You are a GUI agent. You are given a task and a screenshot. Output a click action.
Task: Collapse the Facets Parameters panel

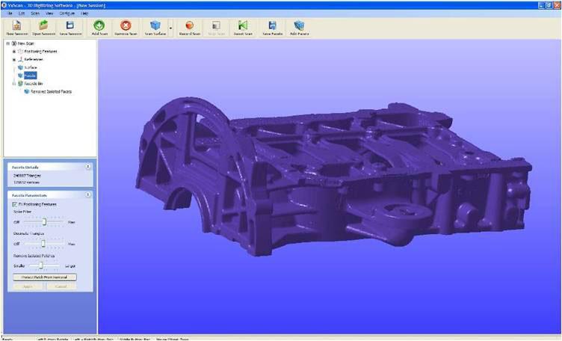(x=88, y=194)
